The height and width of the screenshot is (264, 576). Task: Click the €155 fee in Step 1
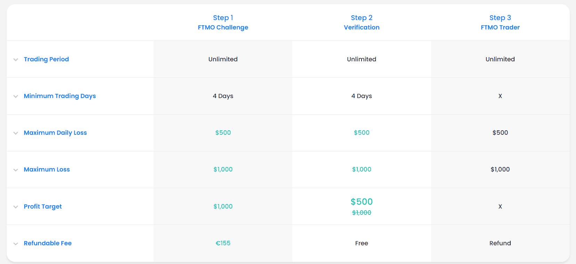coord(223,243)
